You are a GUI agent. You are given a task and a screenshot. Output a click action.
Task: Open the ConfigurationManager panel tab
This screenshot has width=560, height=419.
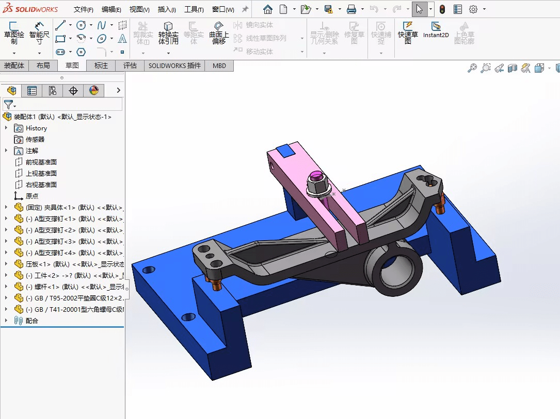click(x=53, y=91)
